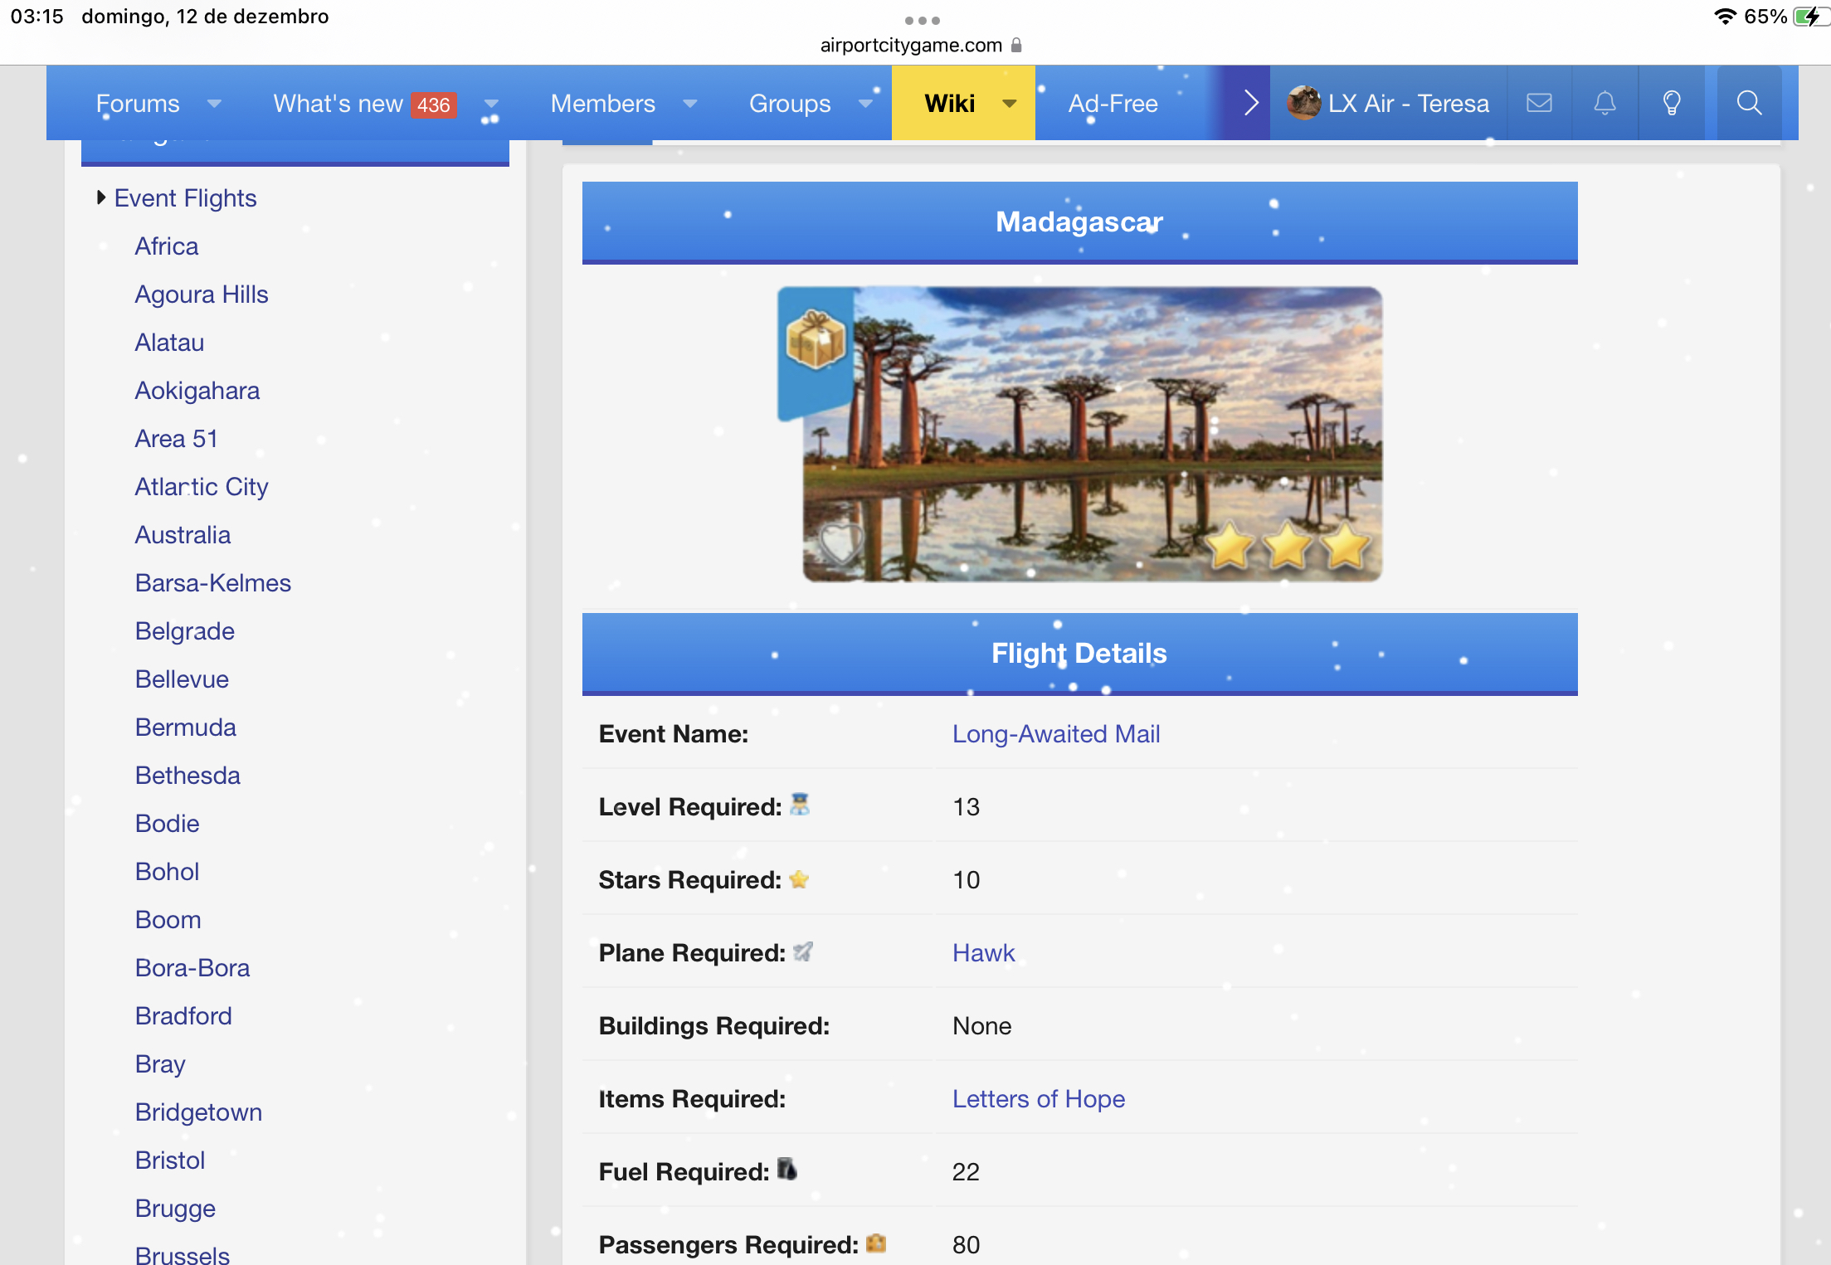Open the LX Air - Teresa profile
1831x1265 pixels.
[1409, 104]
